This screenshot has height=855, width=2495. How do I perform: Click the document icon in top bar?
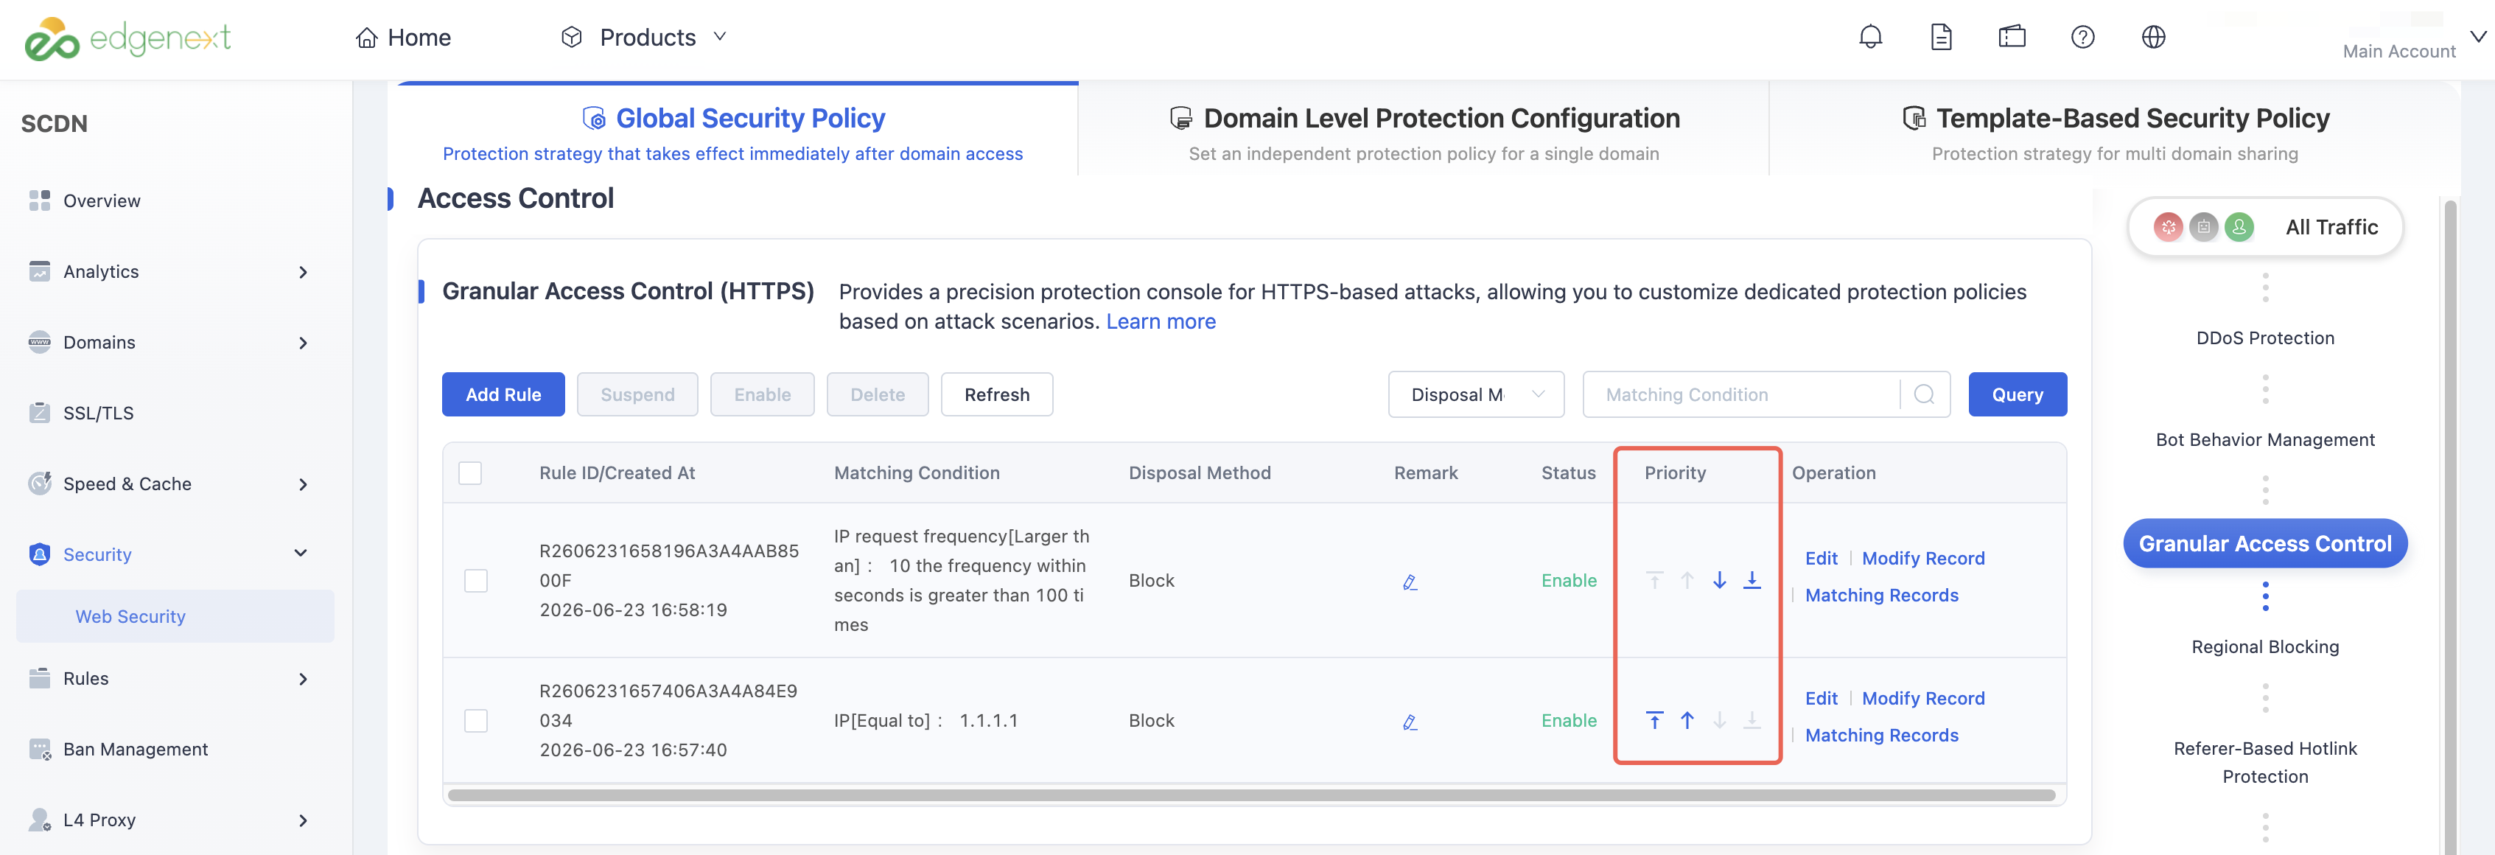[x=1941, y=37]
